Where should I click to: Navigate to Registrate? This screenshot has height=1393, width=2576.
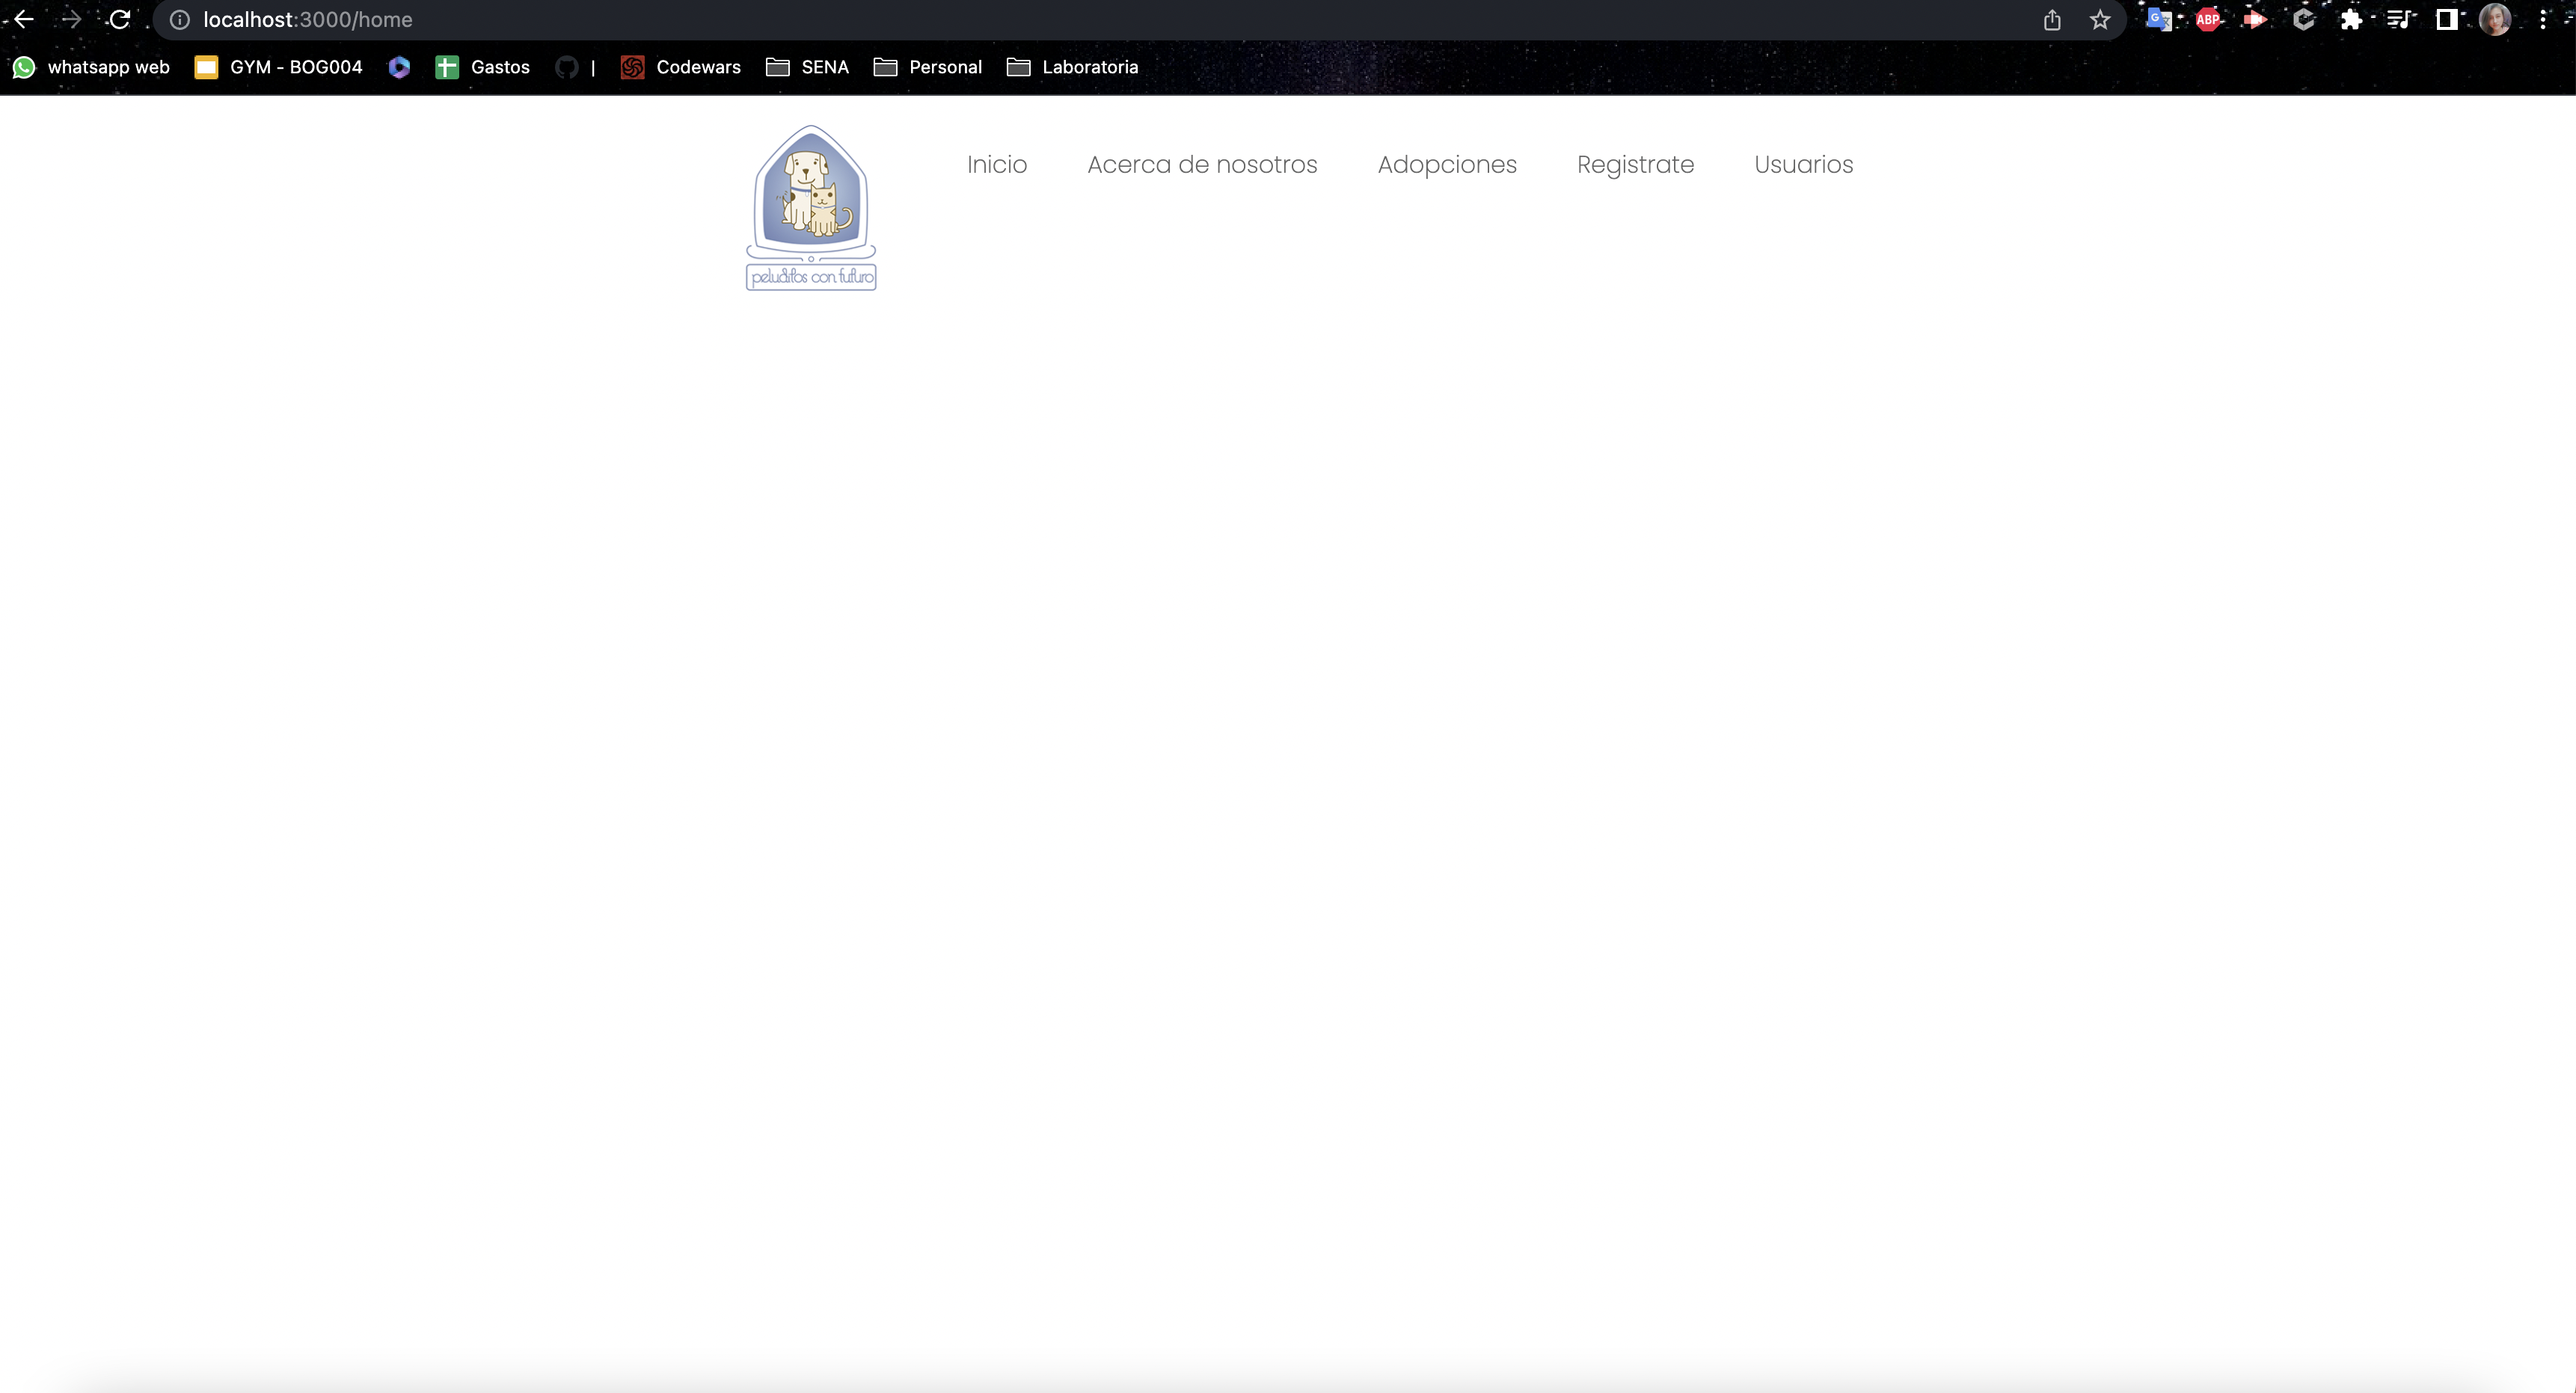click(1635, 164)
